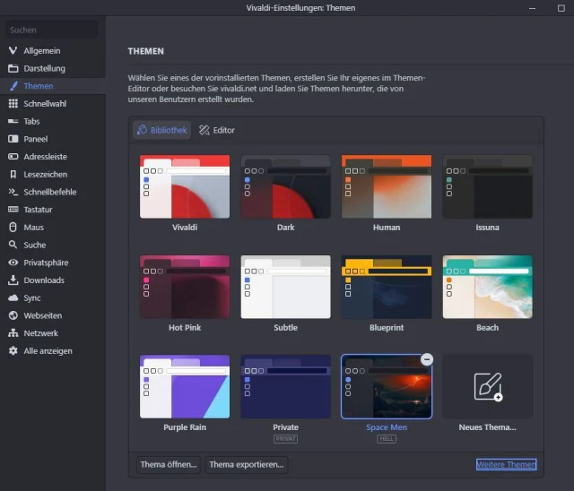This screenshot has width=574, height=491.
Task: Click the Vivaldi logo icon beside Allgemein
Action: tap(13, 50)
